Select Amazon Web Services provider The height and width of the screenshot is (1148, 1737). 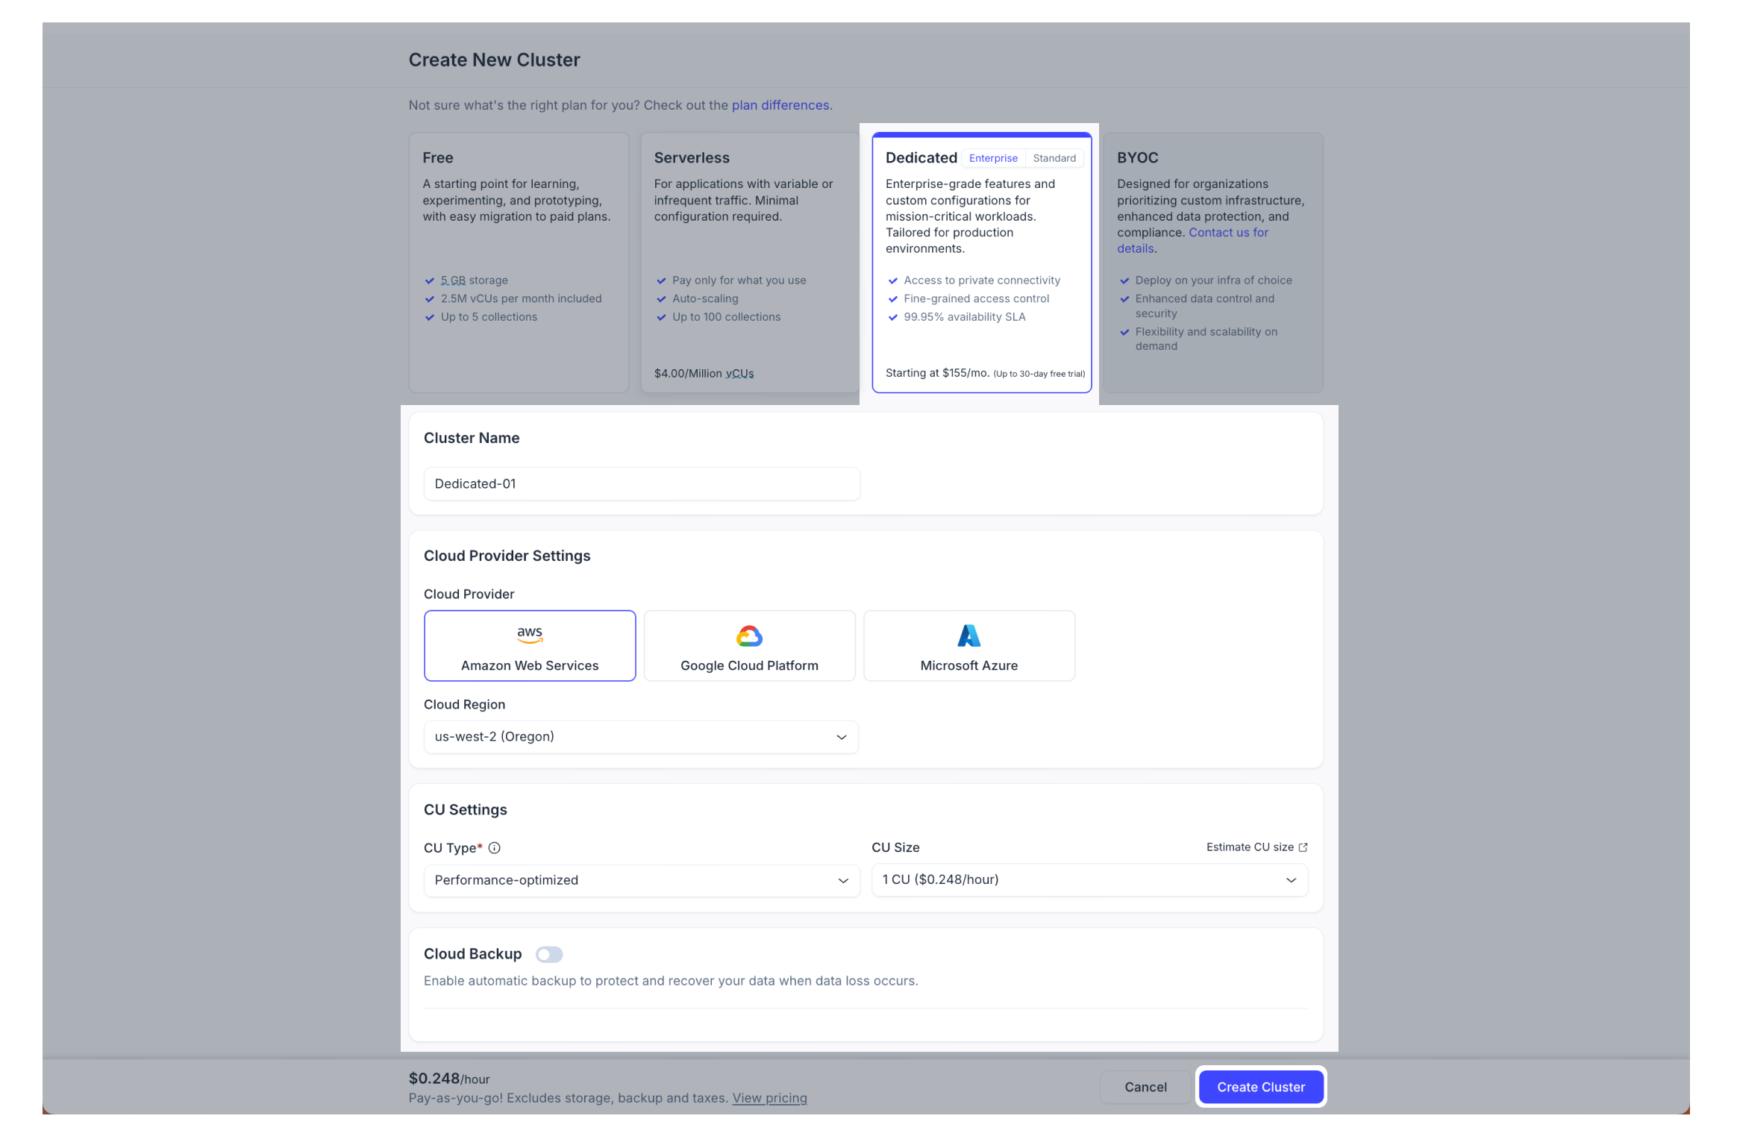point(530,645)
